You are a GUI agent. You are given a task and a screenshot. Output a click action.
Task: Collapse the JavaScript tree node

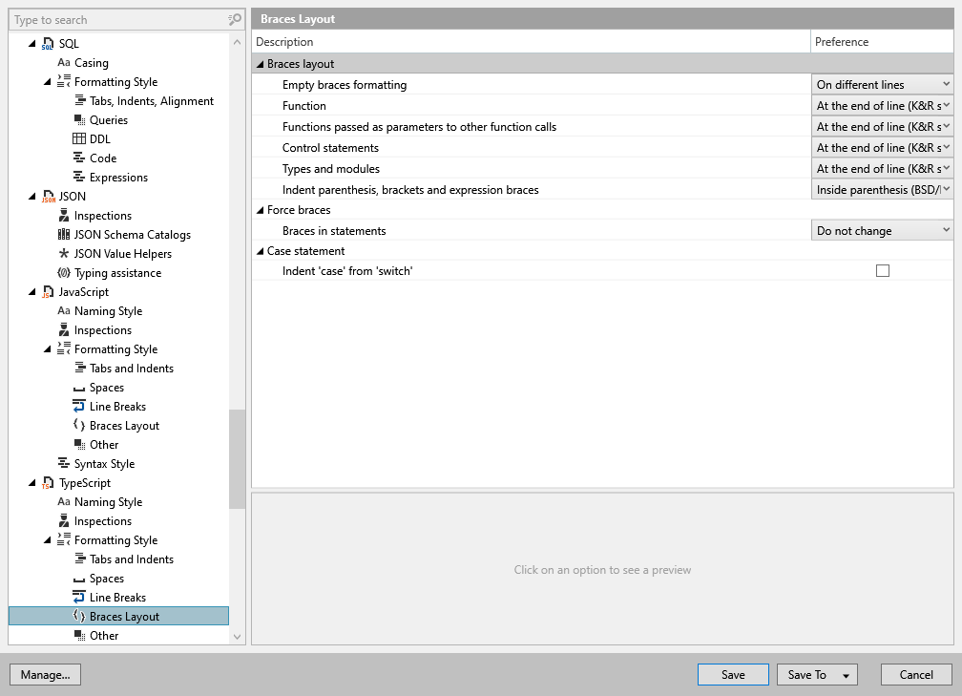pyautogui.click(x=31, y=292)
